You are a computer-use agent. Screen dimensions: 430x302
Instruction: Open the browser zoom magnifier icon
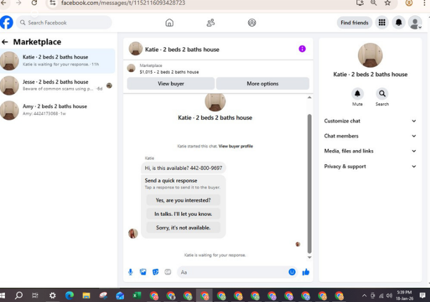point(373,2)
